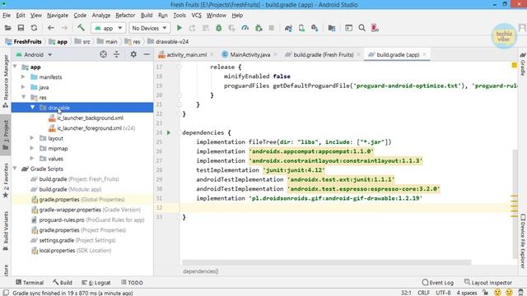Open the Android project view dropdown
The image size is (527, 296).
(x=34, y=55)
